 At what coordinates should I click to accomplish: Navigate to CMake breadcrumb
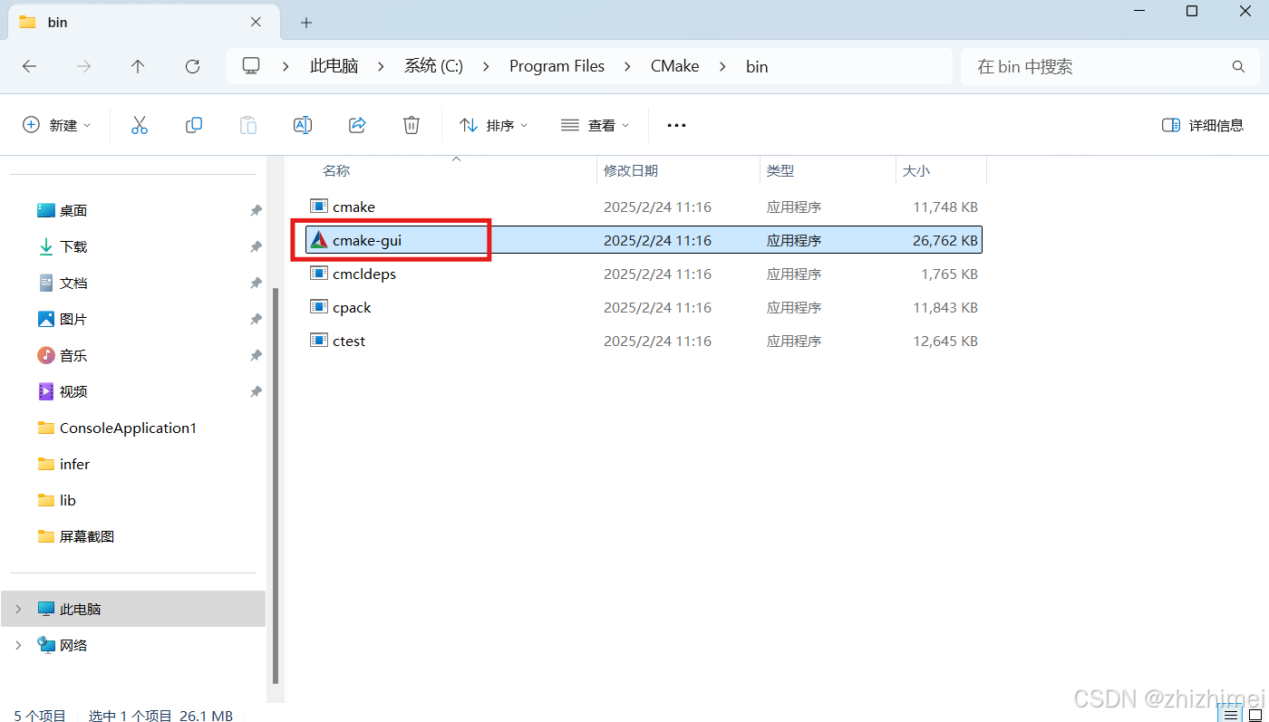coord(674,66)
